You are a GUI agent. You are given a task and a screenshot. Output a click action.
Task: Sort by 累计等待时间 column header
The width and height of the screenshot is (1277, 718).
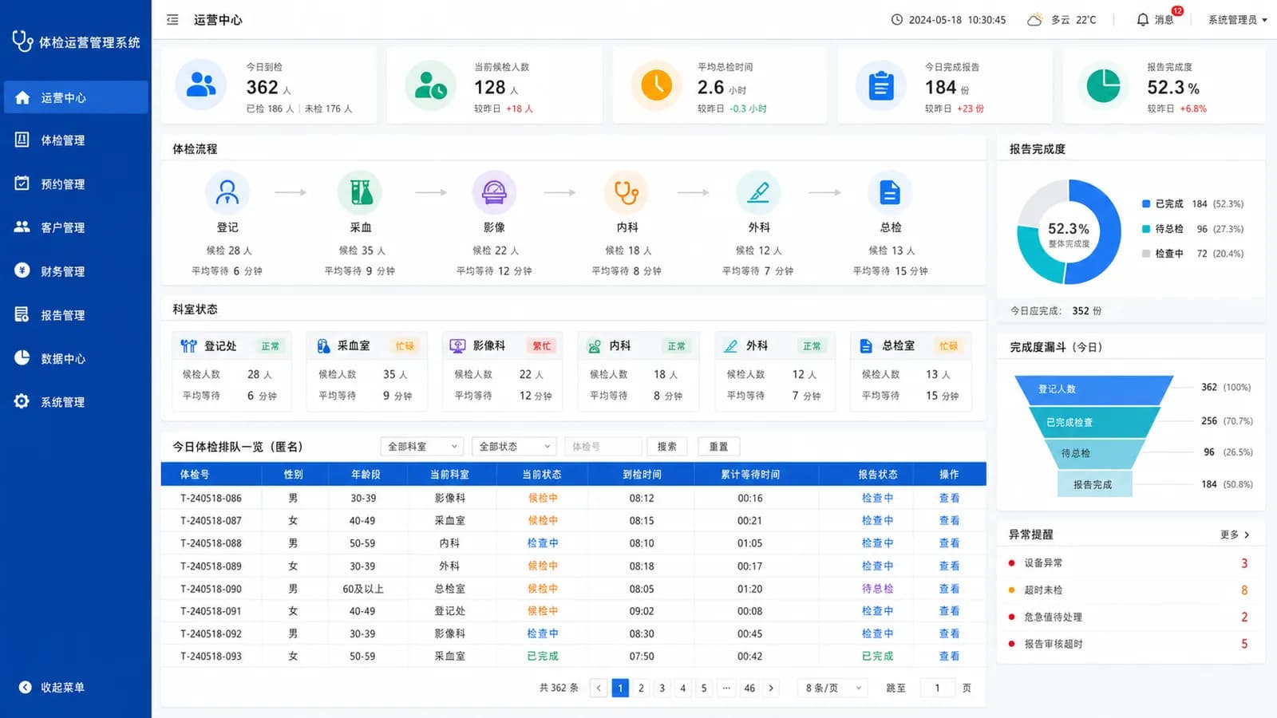pyautogui.click(x=750, y=474)
